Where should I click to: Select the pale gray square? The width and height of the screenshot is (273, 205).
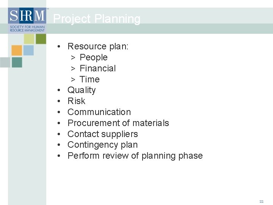5,62
